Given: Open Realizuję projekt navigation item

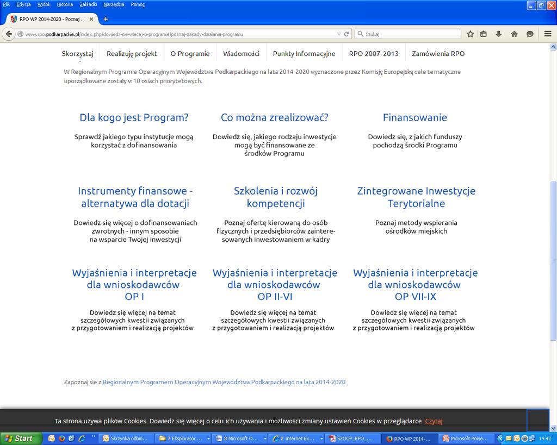Looking at the screenshot, I should coord(132,54).
